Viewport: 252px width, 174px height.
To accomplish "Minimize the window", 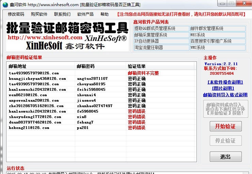I will pyautogui.click(x=222, y=3).
